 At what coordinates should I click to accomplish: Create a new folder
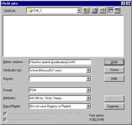[x=103, y=10]
